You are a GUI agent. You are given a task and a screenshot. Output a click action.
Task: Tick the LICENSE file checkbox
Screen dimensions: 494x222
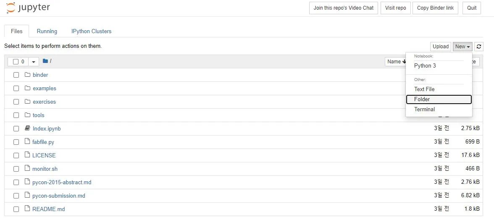(16, 156)
